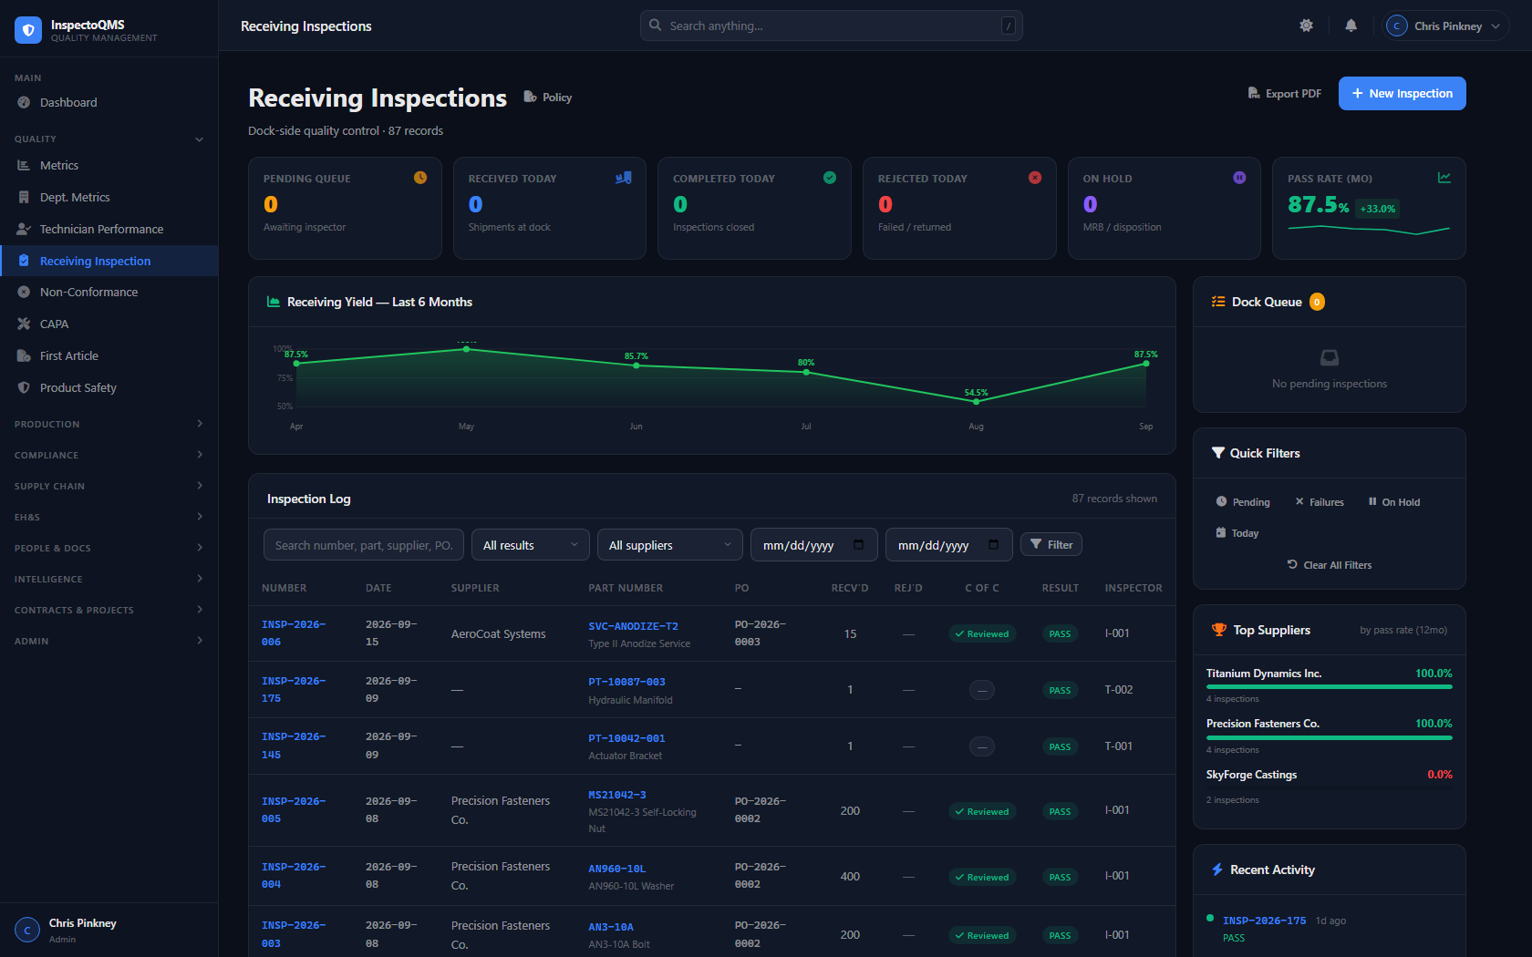Image resolution: width=1532 pixels, height=957 pixels.
Task: Click the On Hold pause icon
Action: click(1239, 178)
